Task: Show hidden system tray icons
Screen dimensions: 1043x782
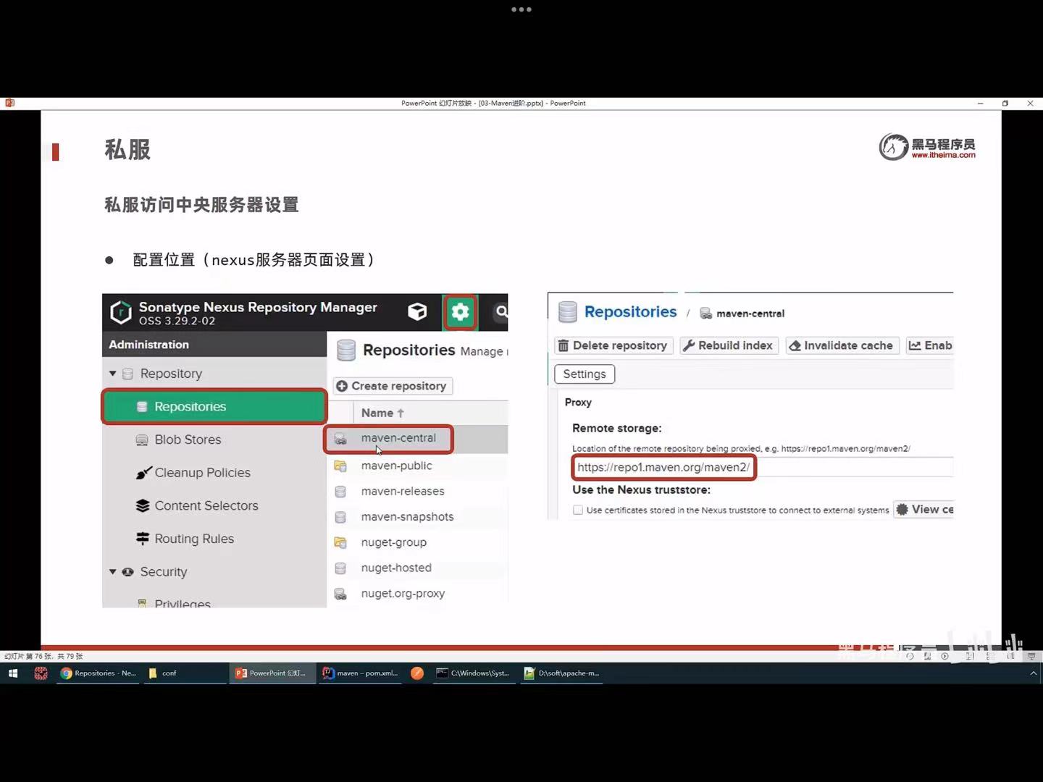Action: point(1034,673)
